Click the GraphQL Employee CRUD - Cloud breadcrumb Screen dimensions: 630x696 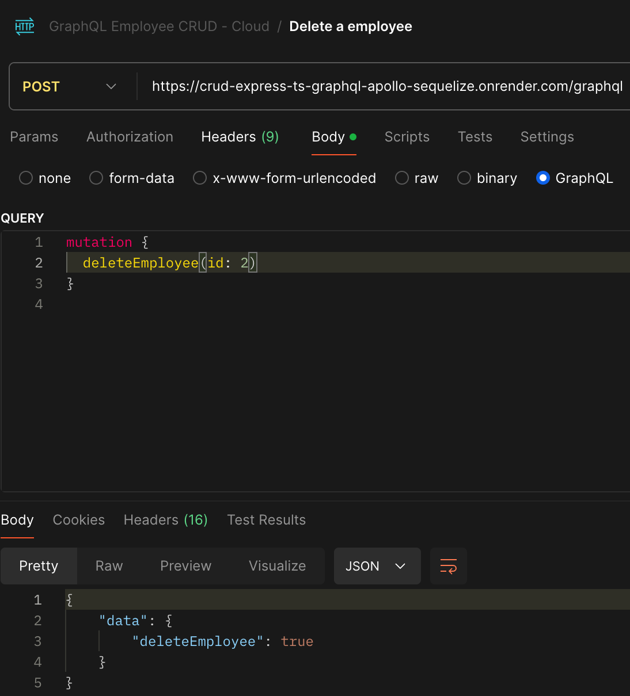[x=160, y=26]
